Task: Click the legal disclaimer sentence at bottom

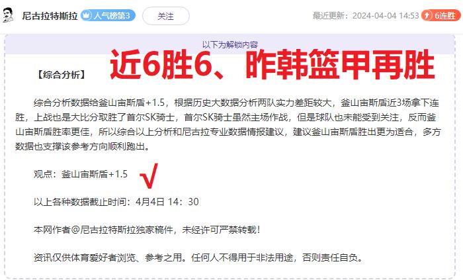Action: coord(198,257)
